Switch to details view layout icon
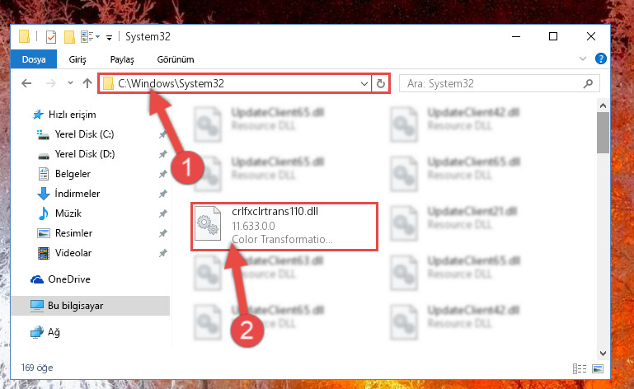The height and width of the screenshot is (389, 634). pyautogui.click(x=579, y=368)
